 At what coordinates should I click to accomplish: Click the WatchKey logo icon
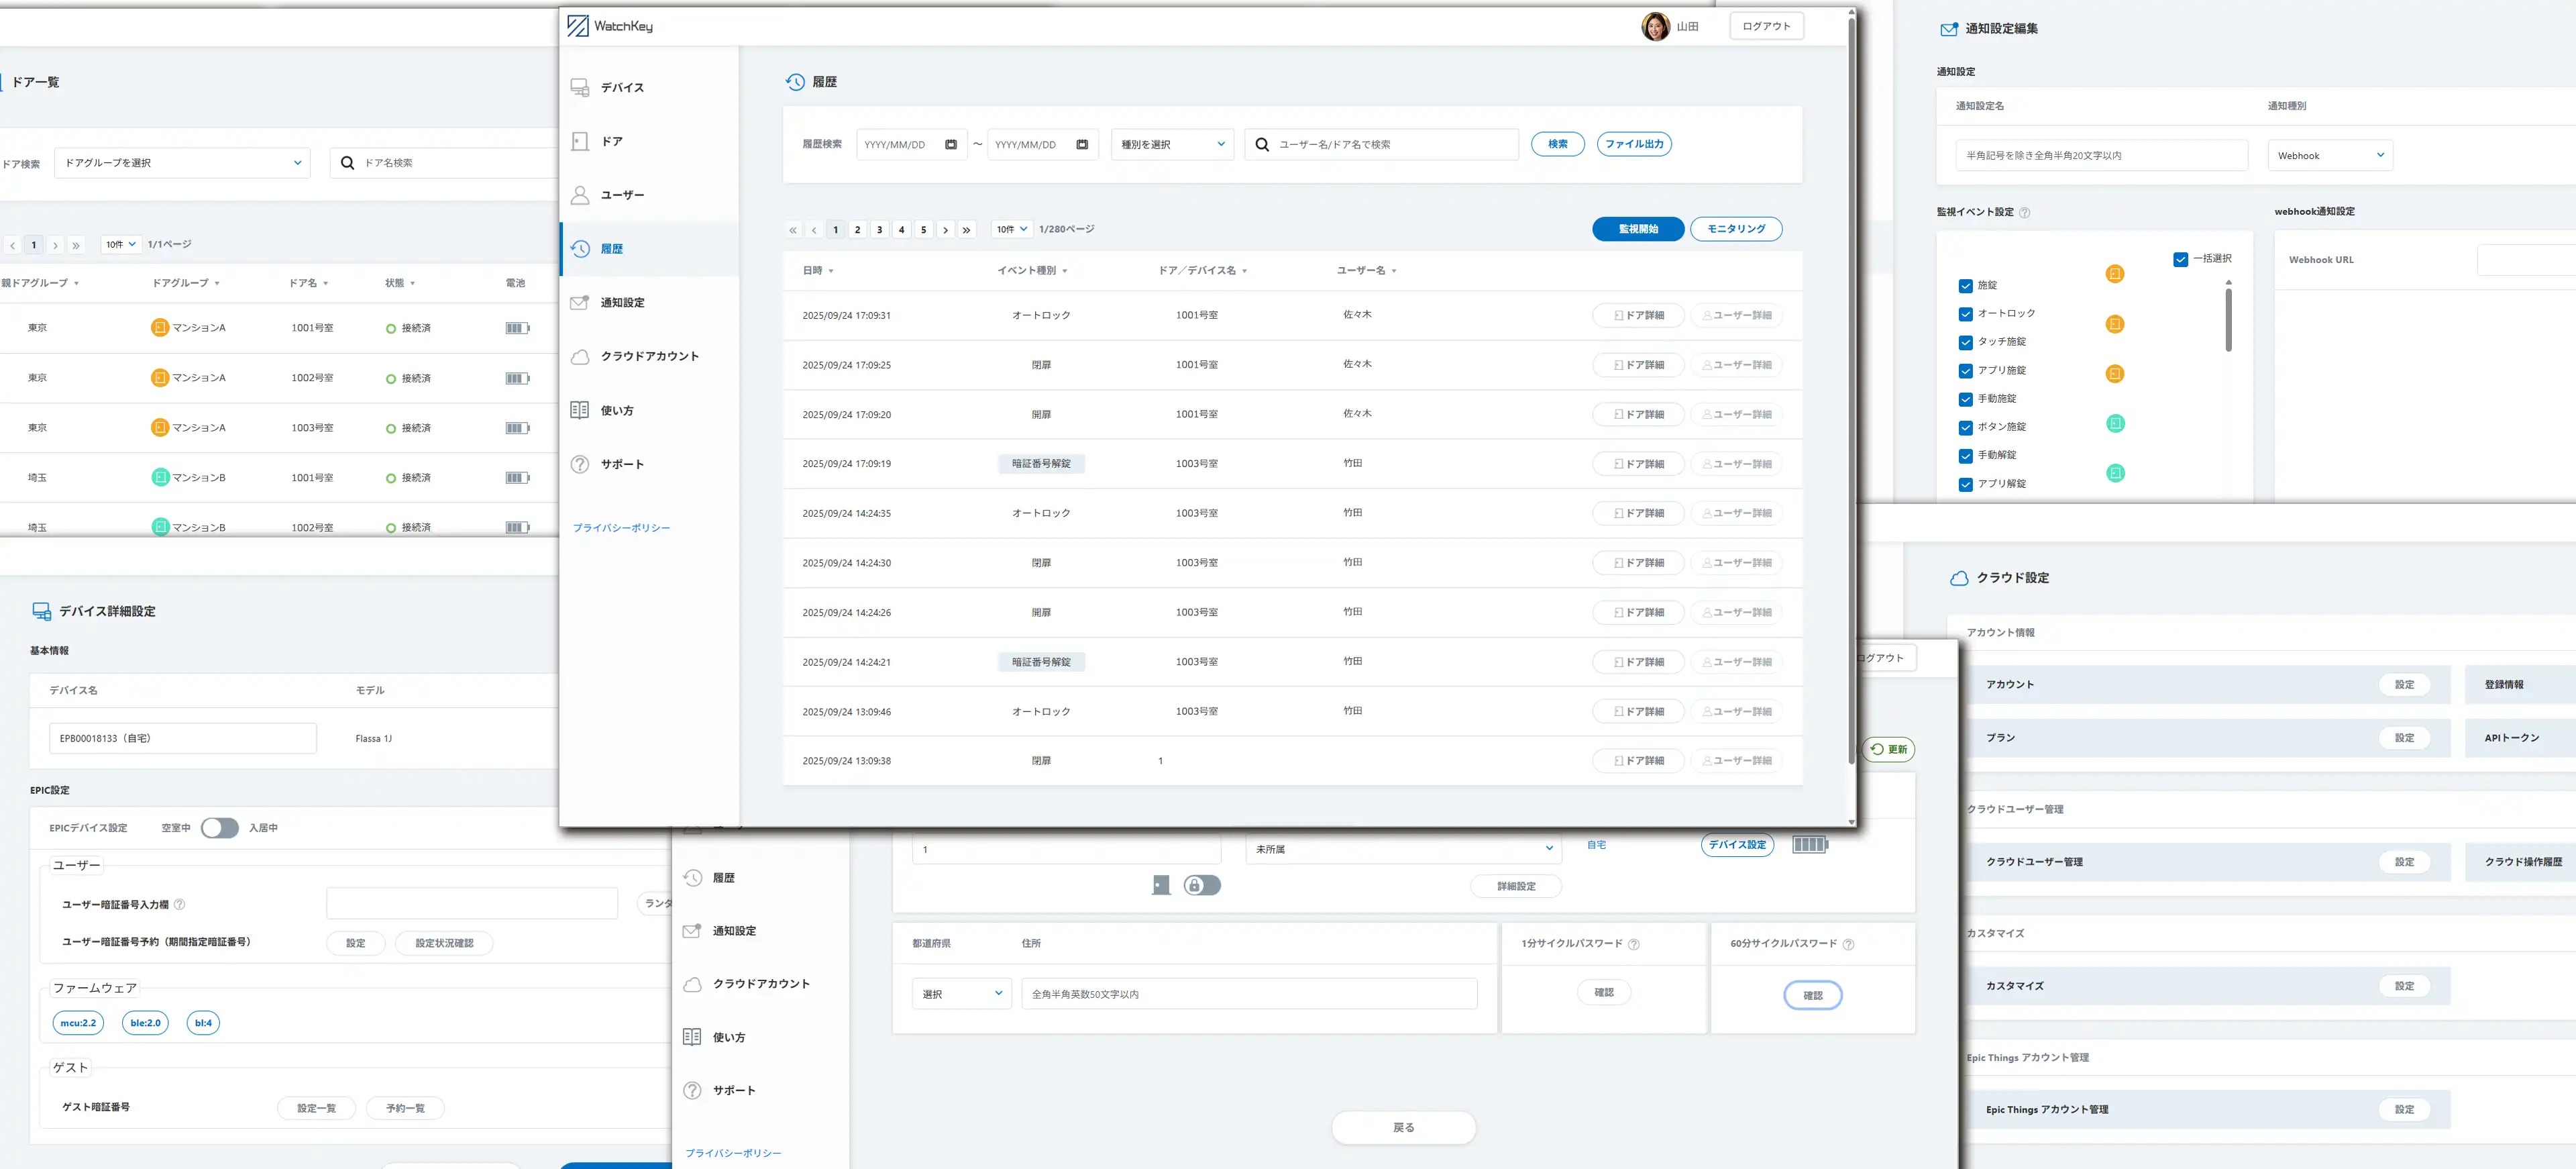pos(578,26)
